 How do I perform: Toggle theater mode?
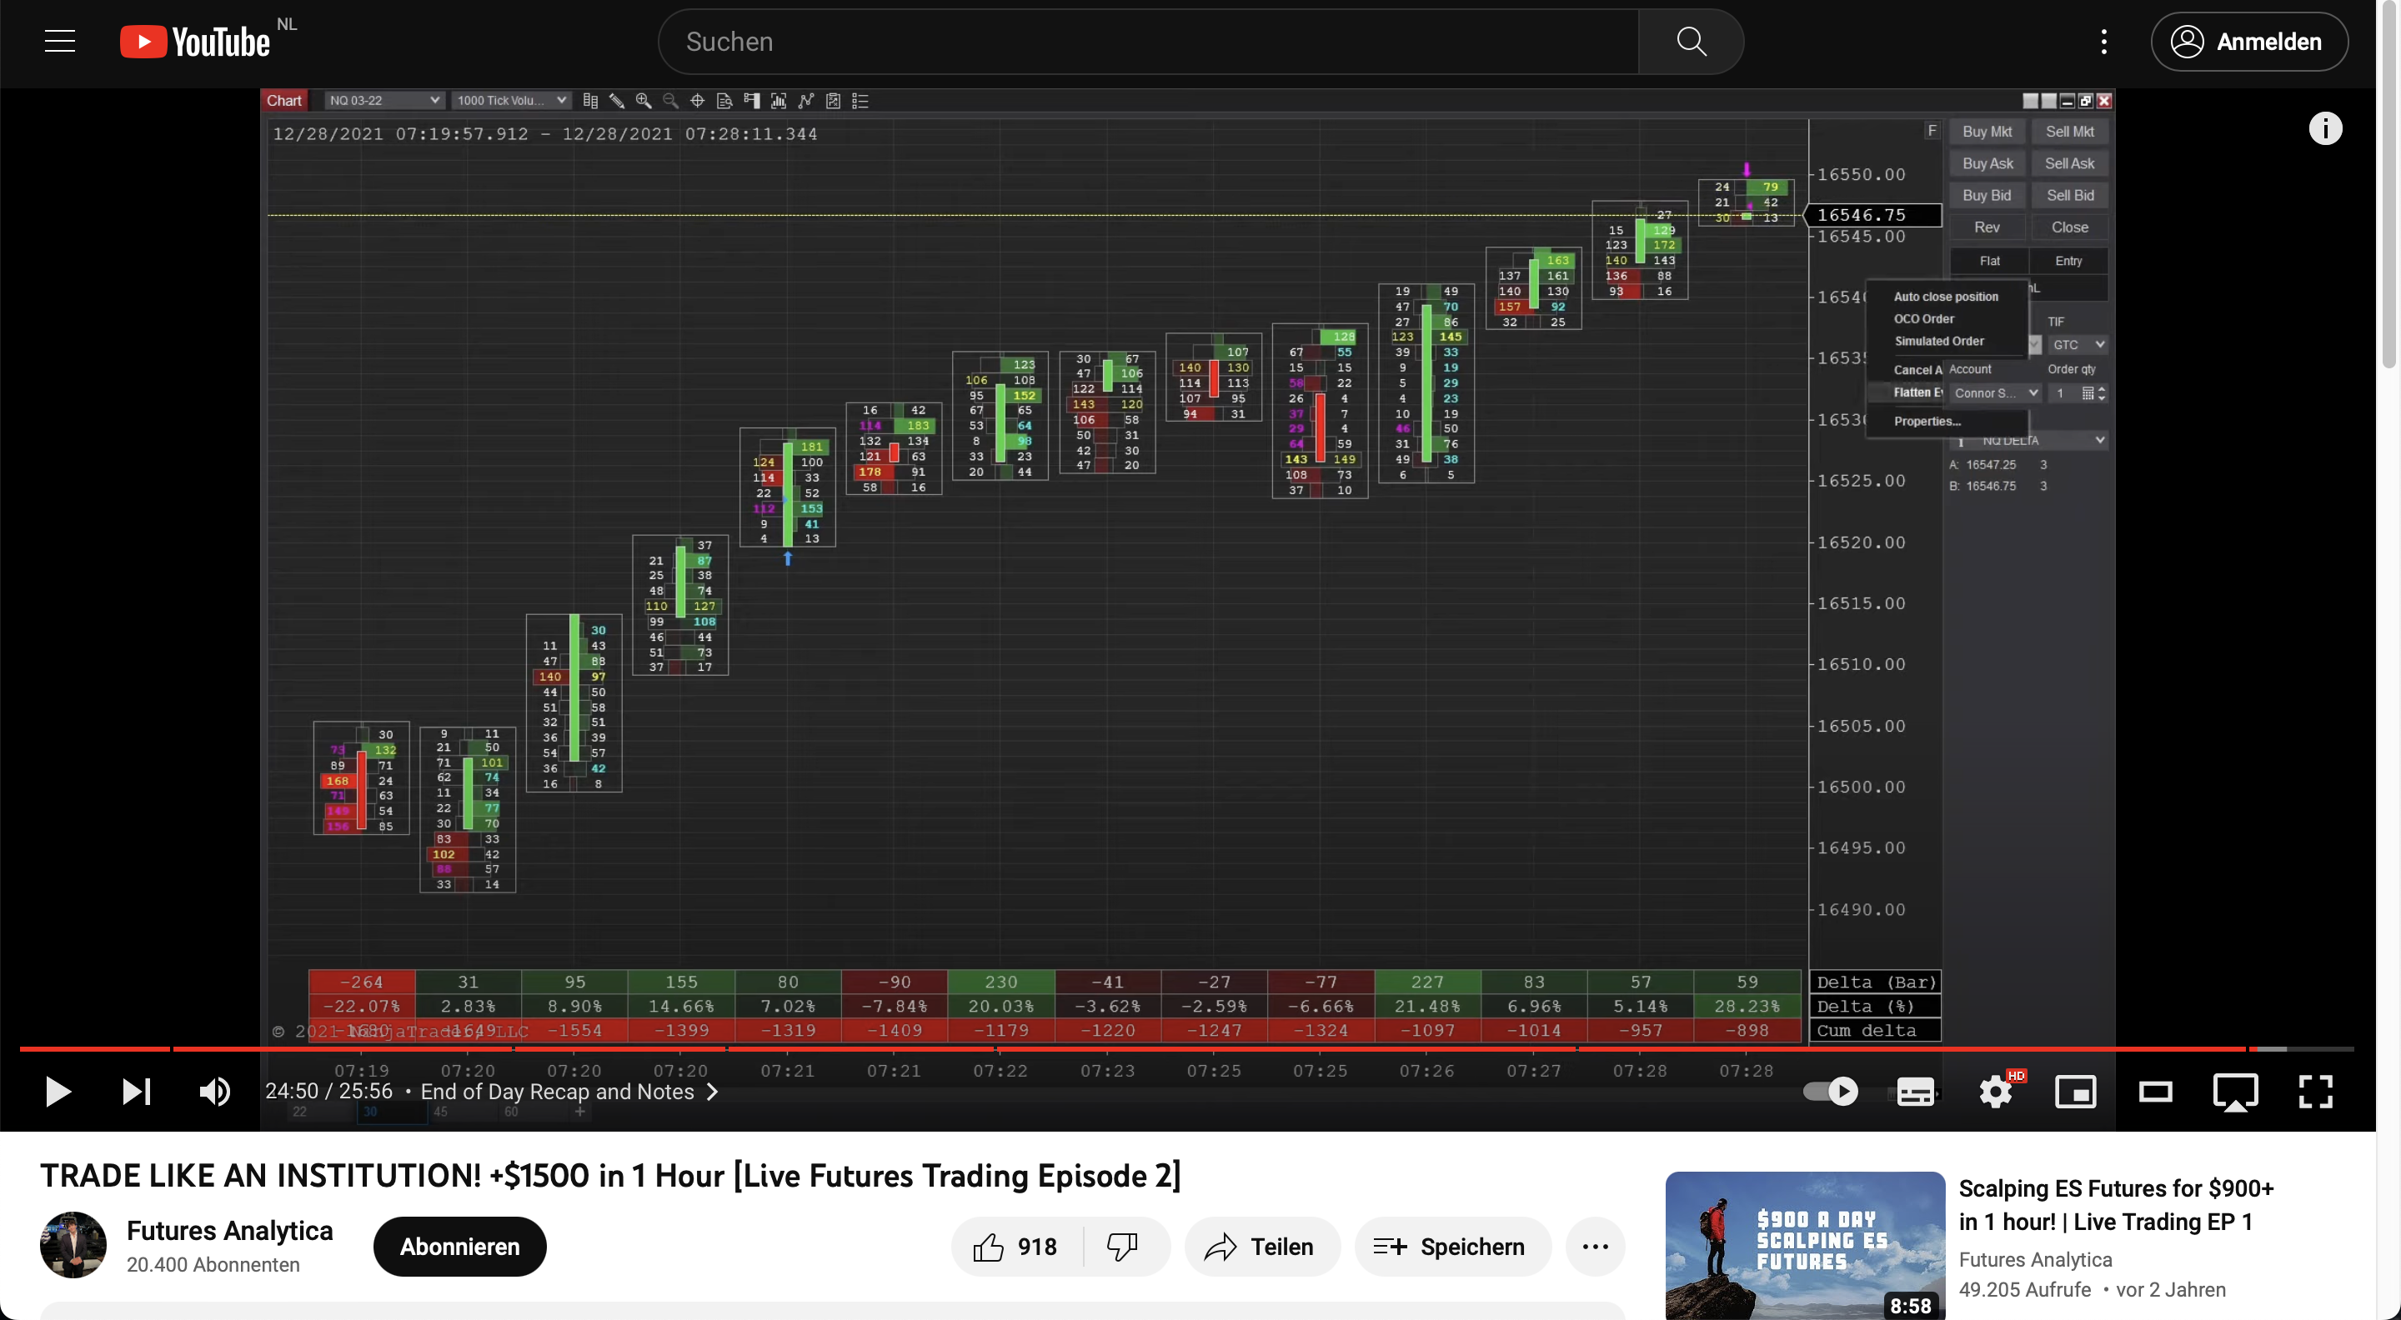pos(2156,1091)
